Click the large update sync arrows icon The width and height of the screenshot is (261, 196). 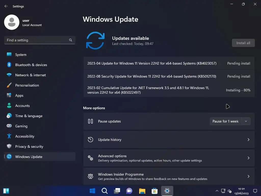(95, 41)
